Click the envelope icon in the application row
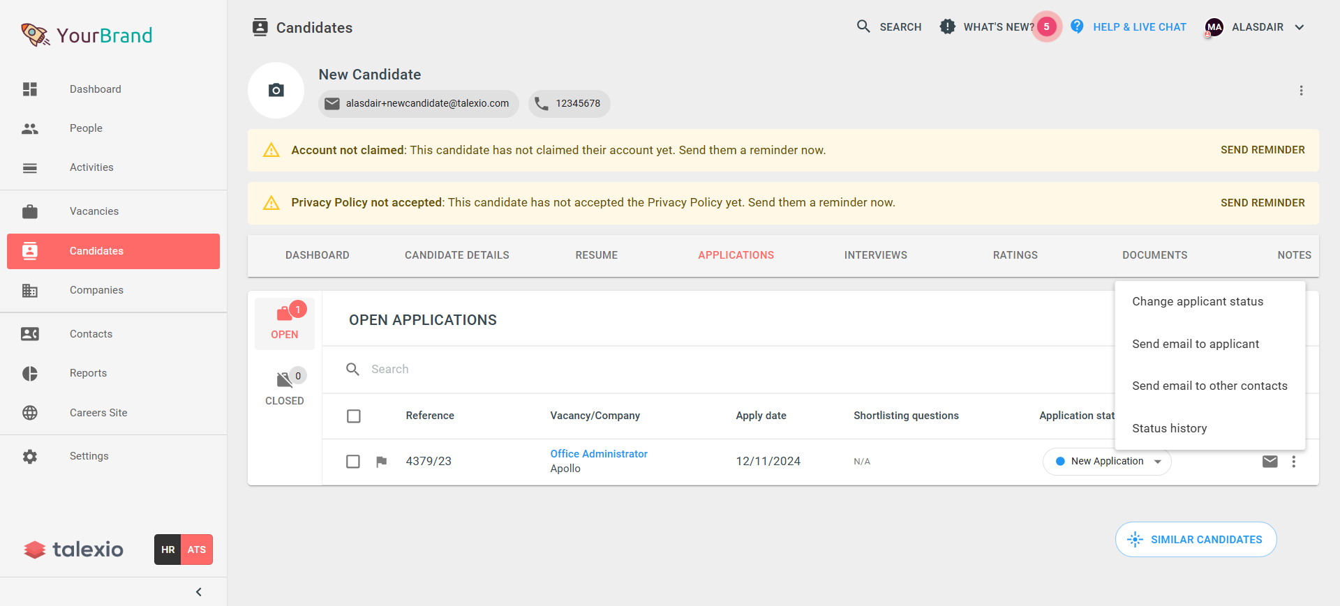Screen dimensions: 1340x606 [1270, 462]
